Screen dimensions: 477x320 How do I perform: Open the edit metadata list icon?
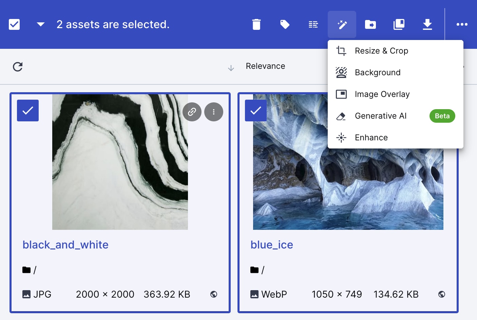point(313,24)
